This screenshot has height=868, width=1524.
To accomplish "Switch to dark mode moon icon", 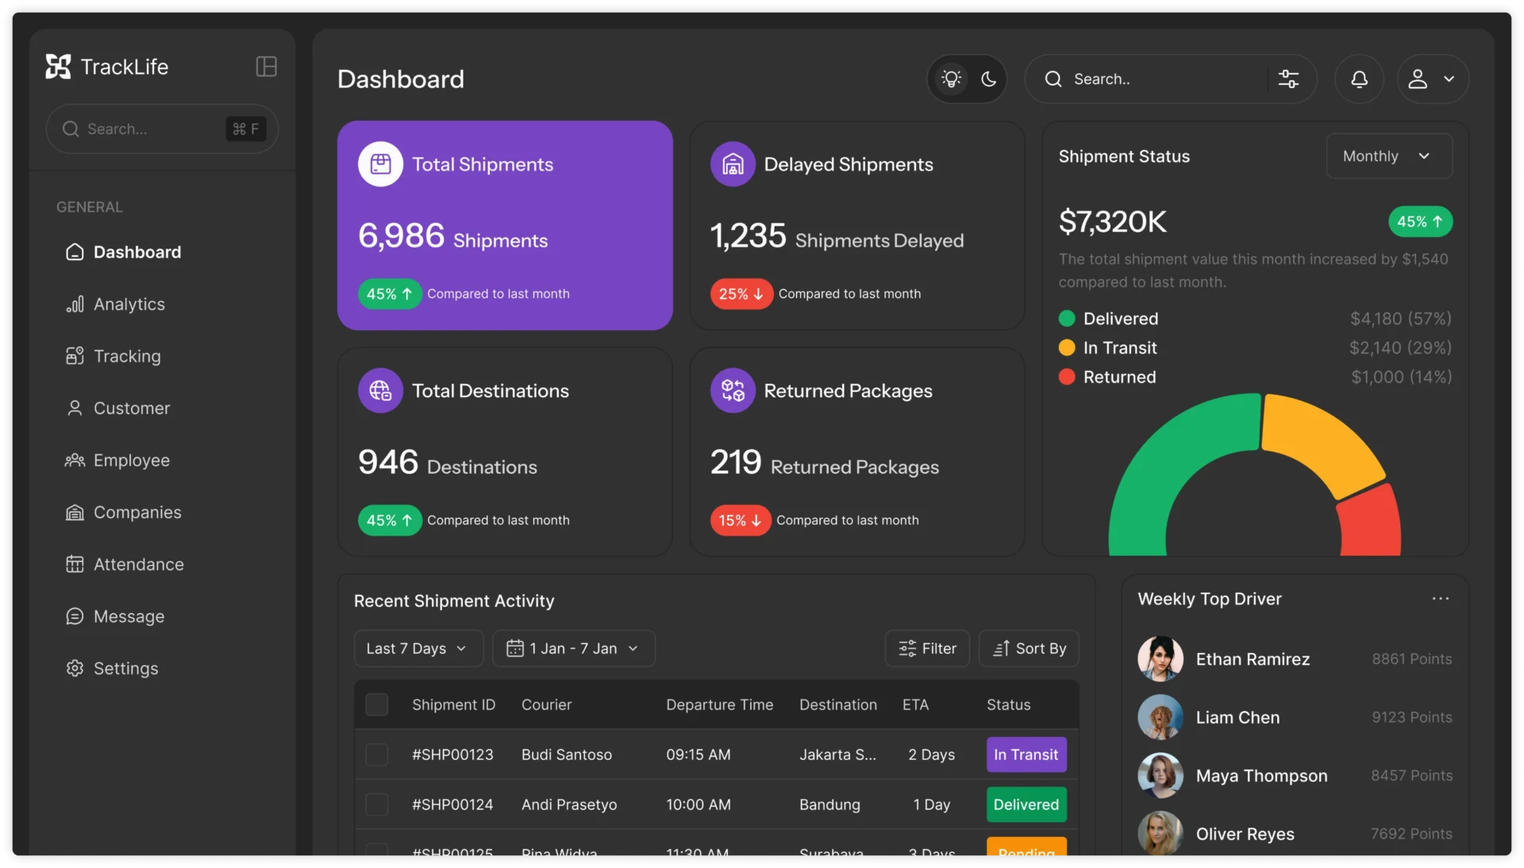I will pos(988,79).
